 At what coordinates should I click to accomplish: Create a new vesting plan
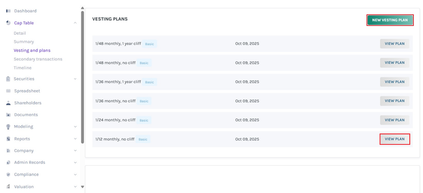(390, 20)
